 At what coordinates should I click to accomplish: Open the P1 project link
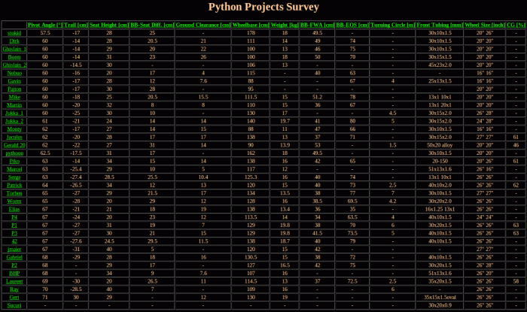pos(14,226)
